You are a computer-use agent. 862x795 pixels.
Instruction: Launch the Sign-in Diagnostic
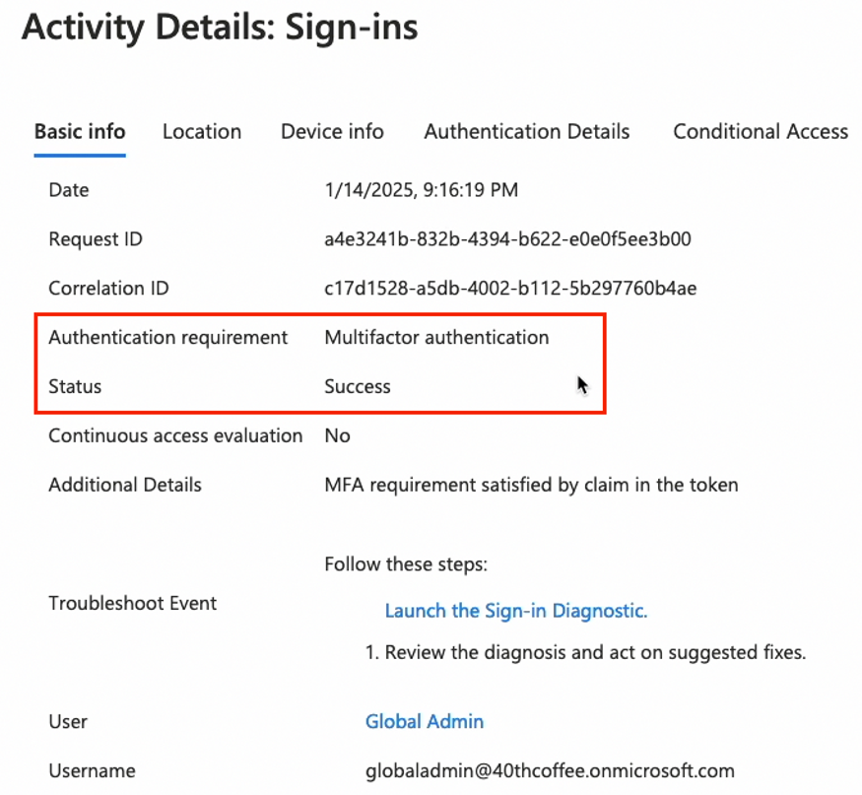tap(516, 611)
